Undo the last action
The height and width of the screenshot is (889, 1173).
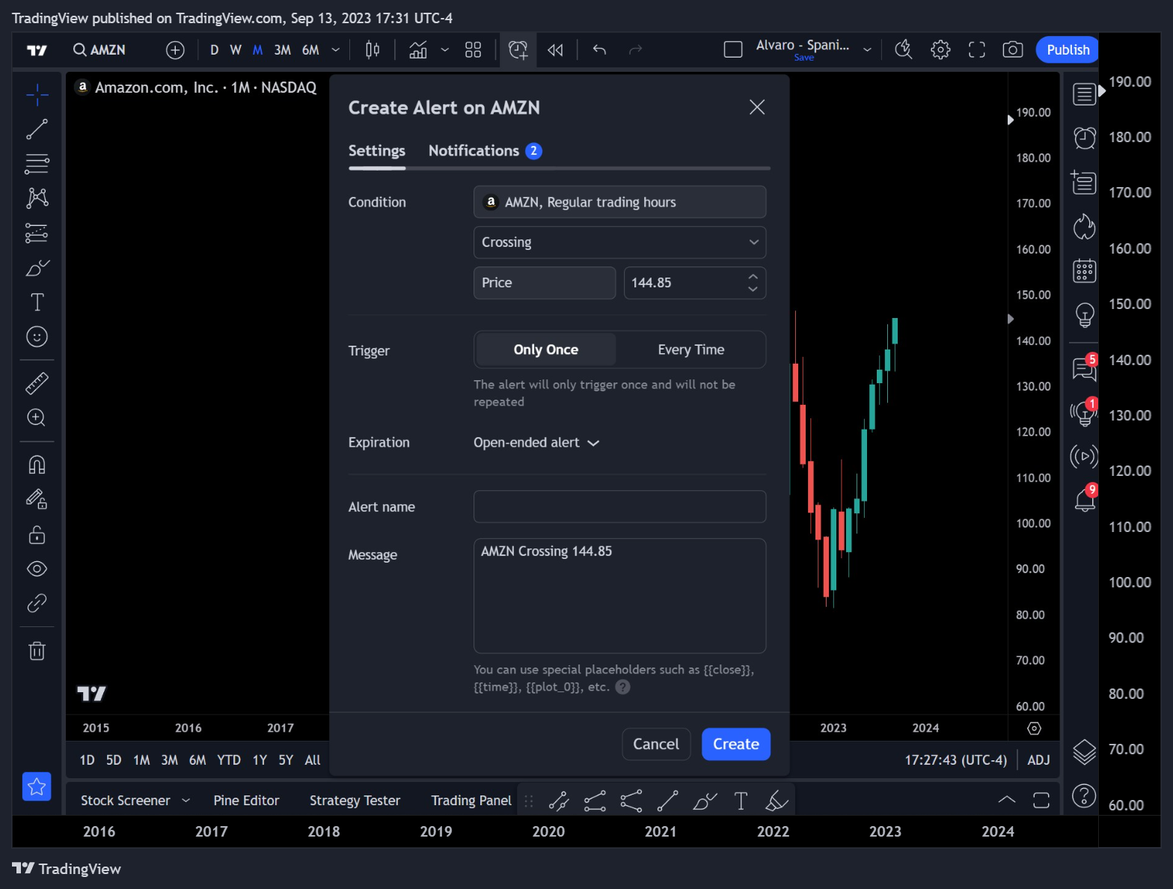point(599,50)
